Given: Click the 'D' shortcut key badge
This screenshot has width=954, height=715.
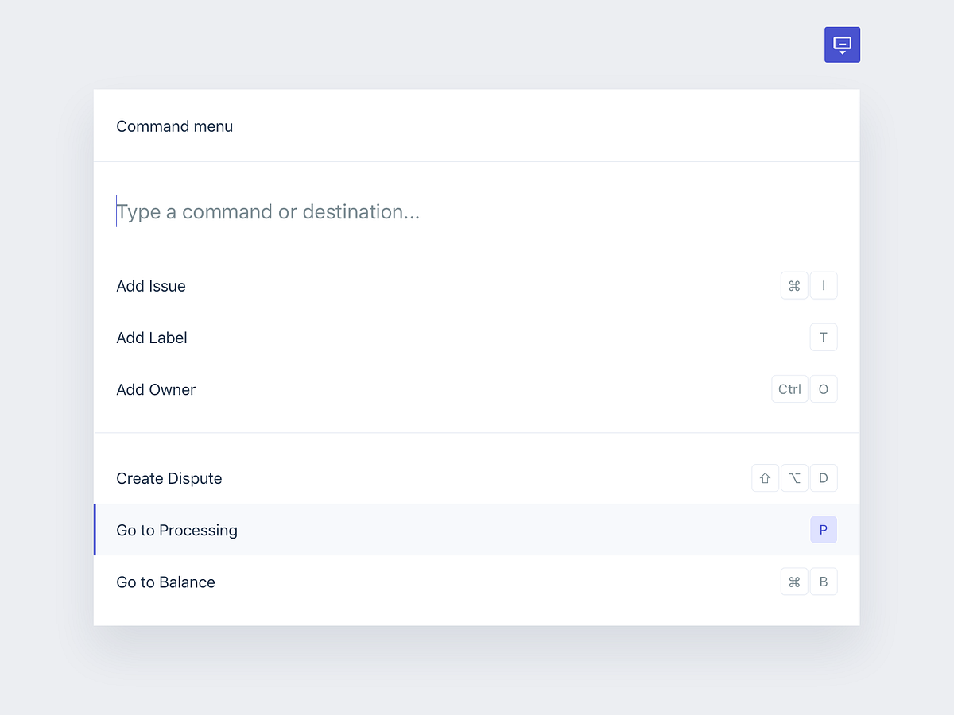Looking at the screenshot, I should tap(824, 478).
